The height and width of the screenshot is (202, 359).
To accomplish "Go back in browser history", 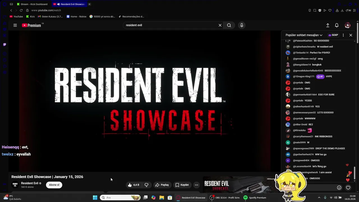I will point(11,10).
